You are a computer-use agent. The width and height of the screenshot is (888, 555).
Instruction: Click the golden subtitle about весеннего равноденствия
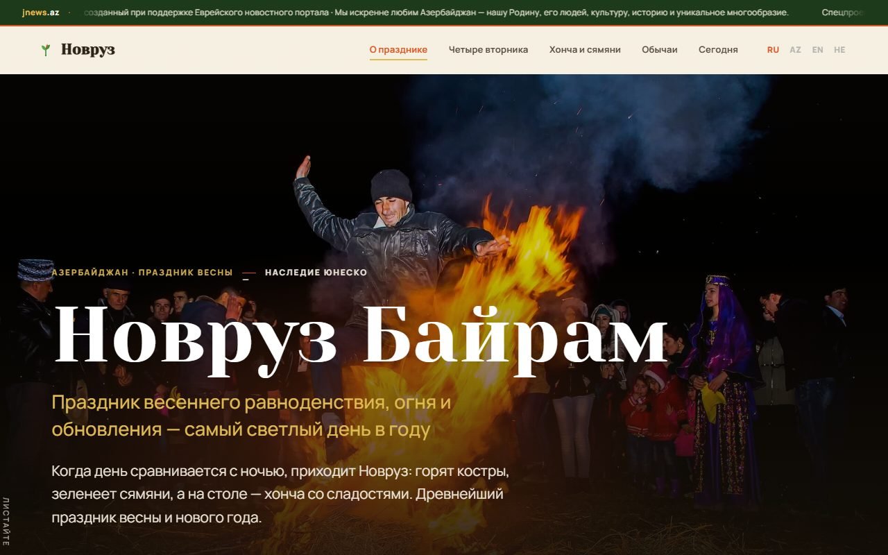(251, 416)
